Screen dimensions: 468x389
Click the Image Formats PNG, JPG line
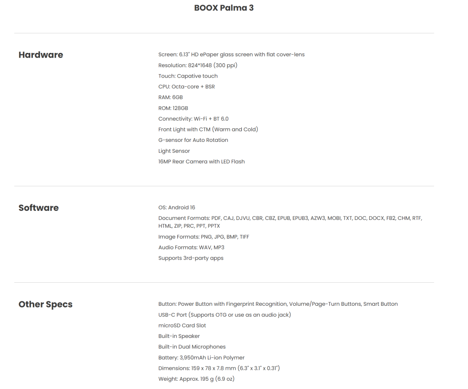click(x=204, y=237)
